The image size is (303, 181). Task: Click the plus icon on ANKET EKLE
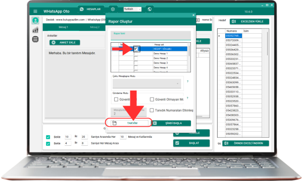tap(54, 43)
